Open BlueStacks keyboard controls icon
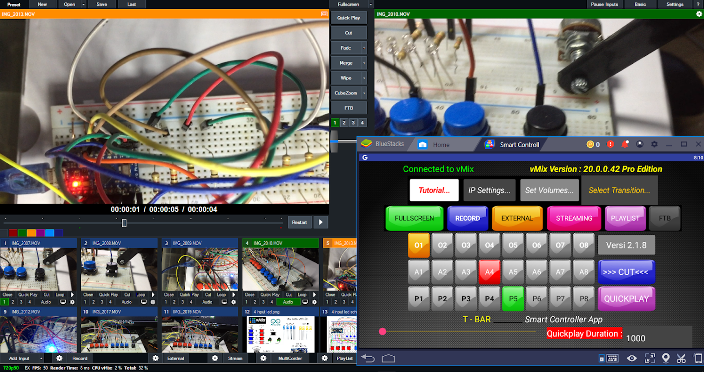704x372 pixels. pyautogui.click(x=612, y=358)
